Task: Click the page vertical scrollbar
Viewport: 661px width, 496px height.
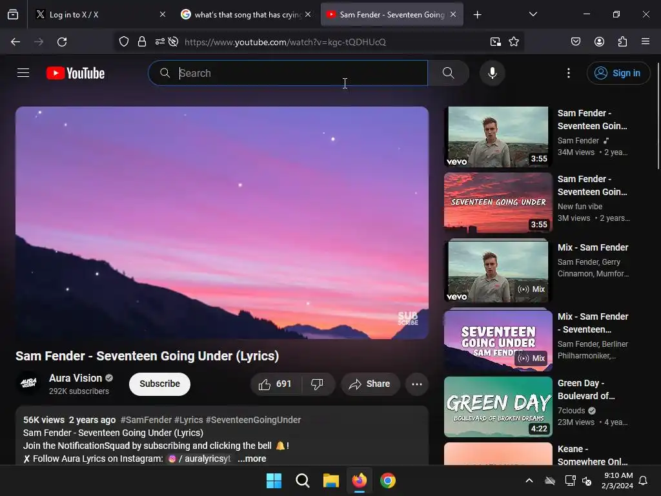Action: click(658, 116)
